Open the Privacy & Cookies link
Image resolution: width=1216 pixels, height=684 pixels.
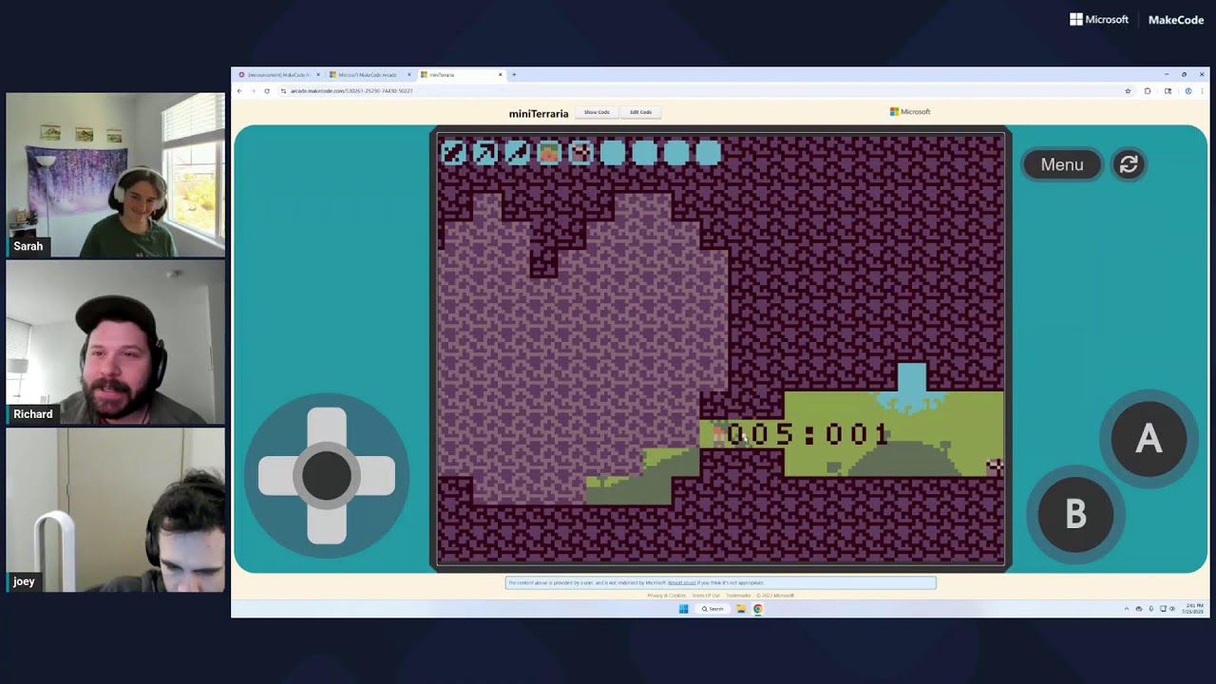click(666, 596)
